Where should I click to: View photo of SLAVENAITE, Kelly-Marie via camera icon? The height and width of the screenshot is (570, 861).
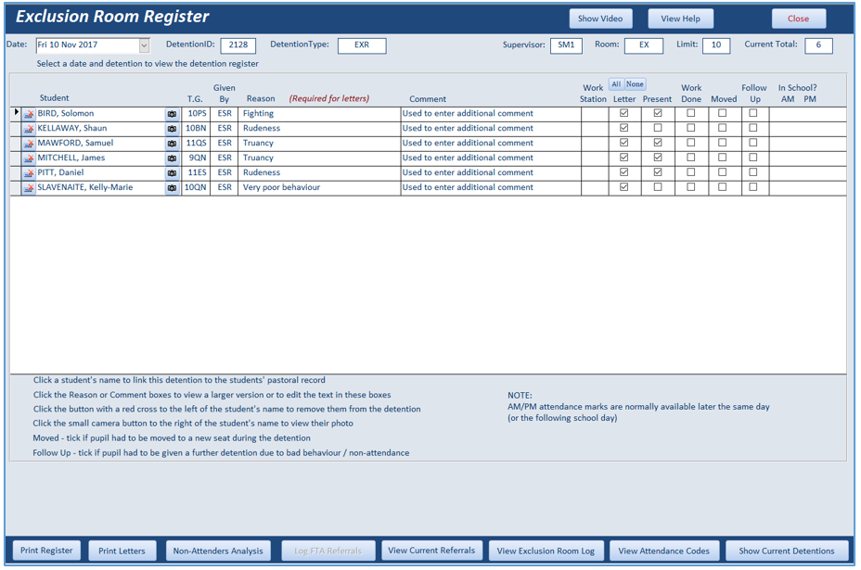coord(172,188)
